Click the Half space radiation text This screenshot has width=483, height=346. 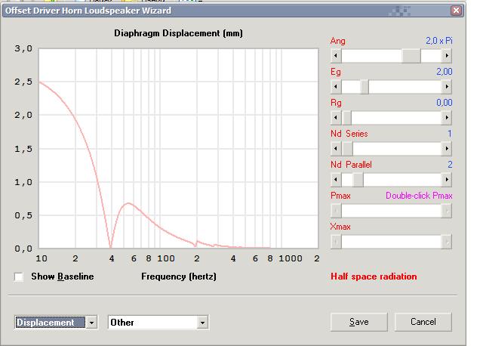tap(374, 276)
